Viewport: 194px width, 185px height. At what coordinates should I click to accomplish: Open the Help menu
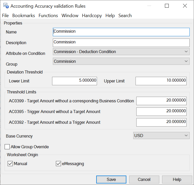point(110,16)
